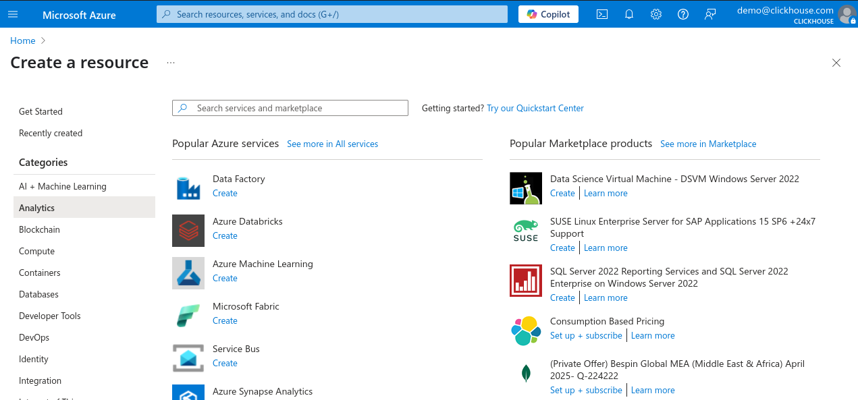
Task: Click the help question mark icon
Action: (682, 13)
